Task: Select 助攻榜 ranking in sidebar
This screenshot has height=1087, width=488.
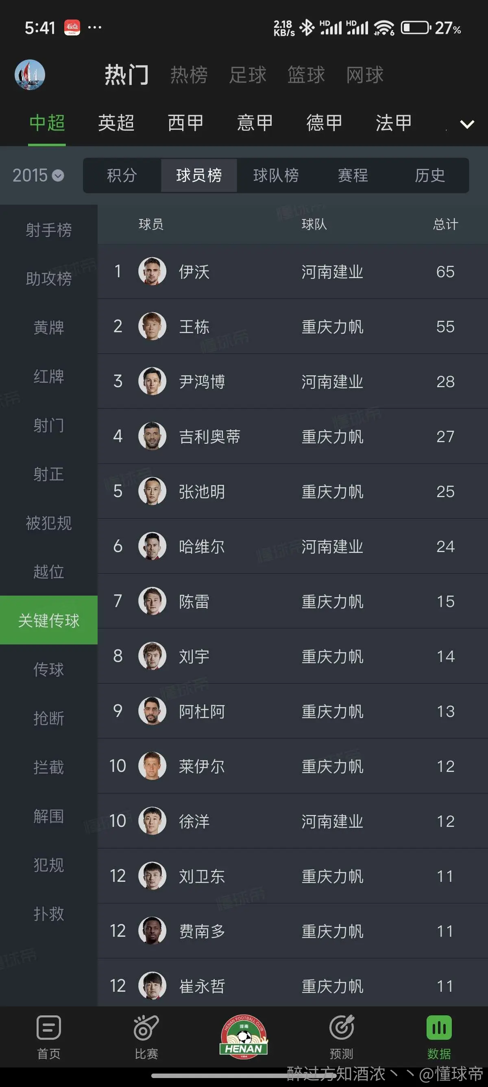Action: (x=49, y=279)
